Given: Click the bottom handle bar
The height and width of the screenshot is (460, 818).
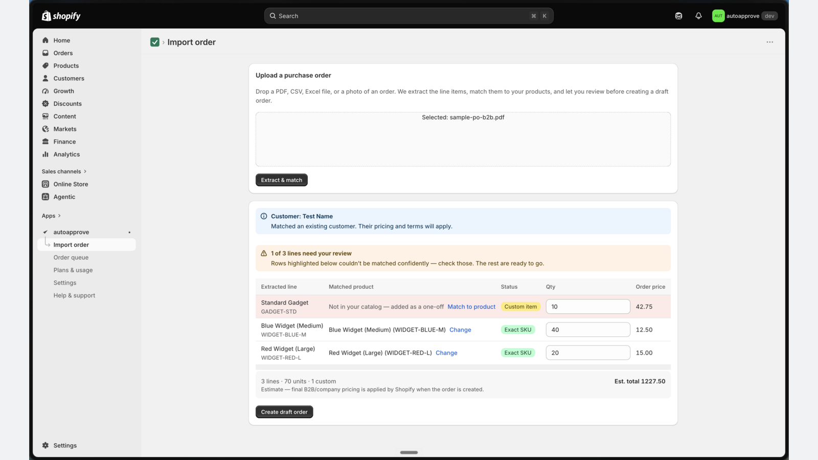Looking at the screenshot, I should click(409, 452).
